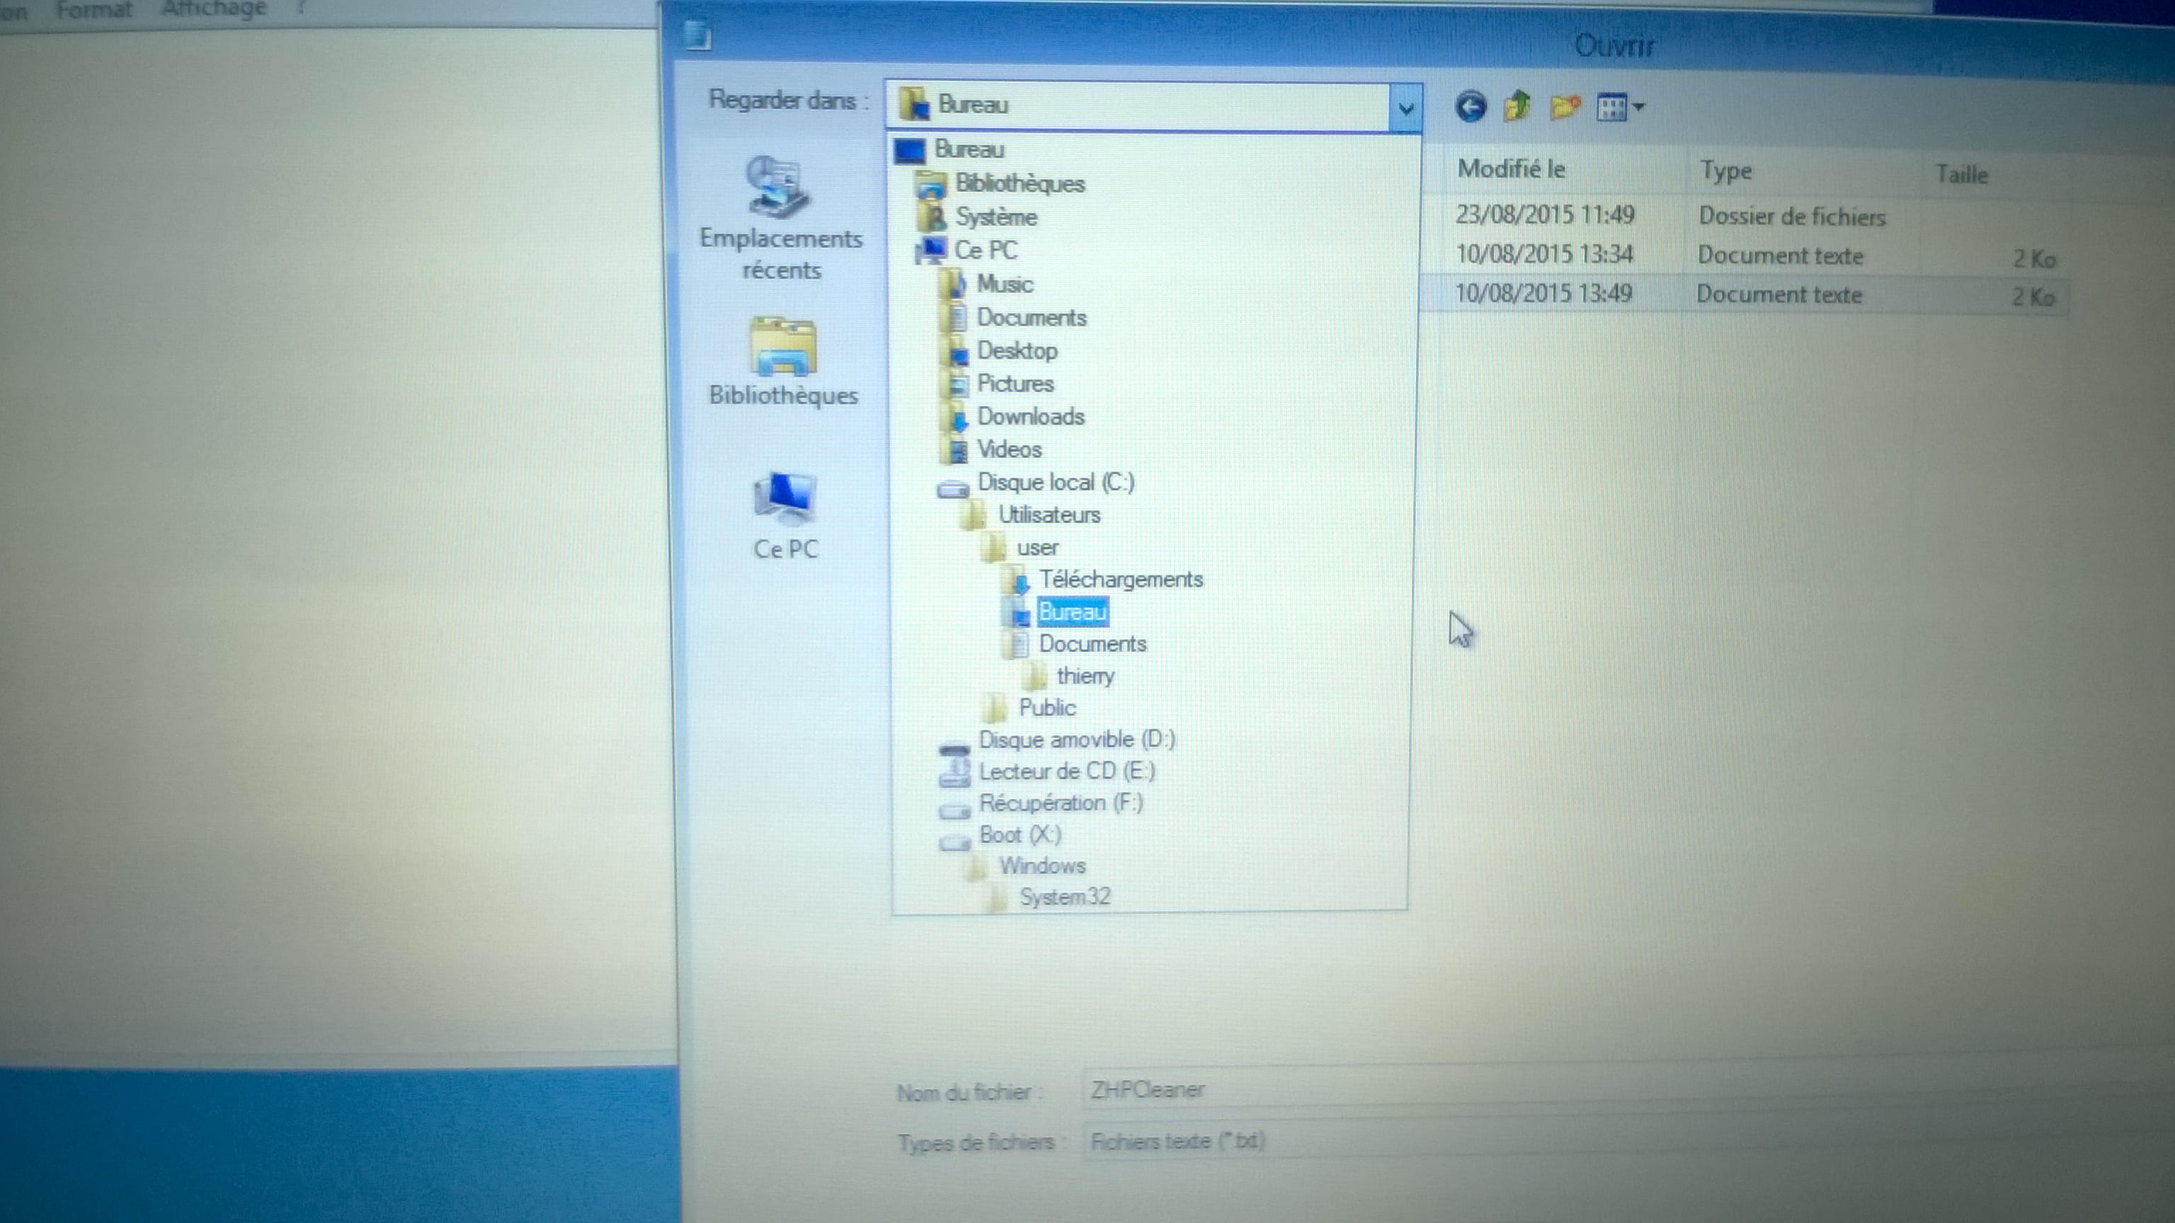Viewport: 2175px width, 1223px height.
Task: Open Emplacements récents in places bar
Action: [781, 219]
